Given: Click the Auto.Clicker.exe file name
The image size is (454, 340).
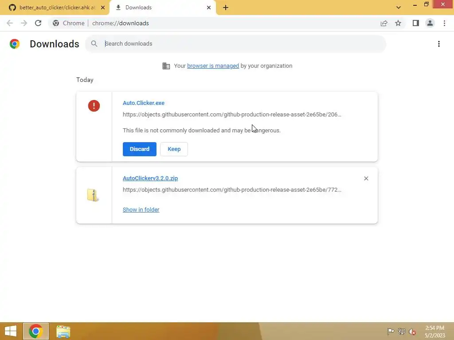Looking at the screenshot, I should pos(143,103).
